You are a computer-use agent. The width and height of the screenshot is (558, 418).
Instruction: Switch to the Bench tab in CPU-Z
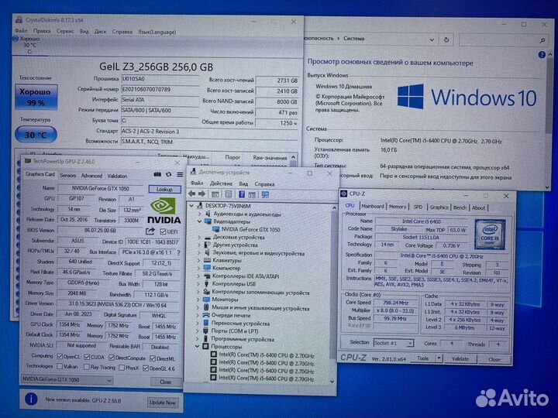[460, 207]
